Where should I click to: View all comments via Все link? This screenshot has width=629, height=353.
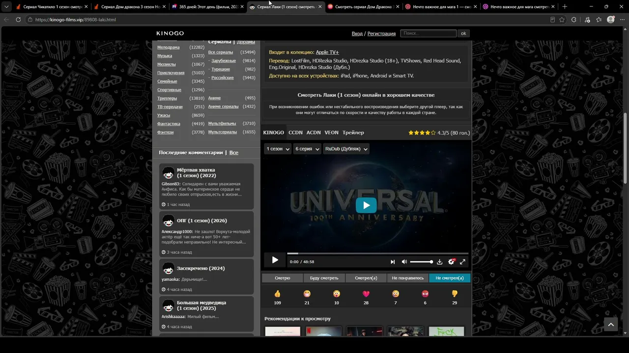234,153
